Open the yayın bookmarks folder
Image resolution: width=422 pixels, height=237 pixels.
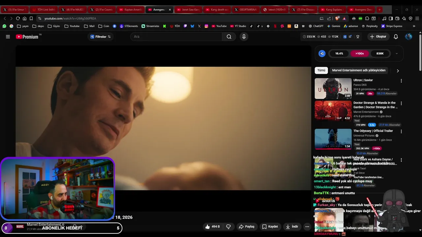click(x=23, y=26)
